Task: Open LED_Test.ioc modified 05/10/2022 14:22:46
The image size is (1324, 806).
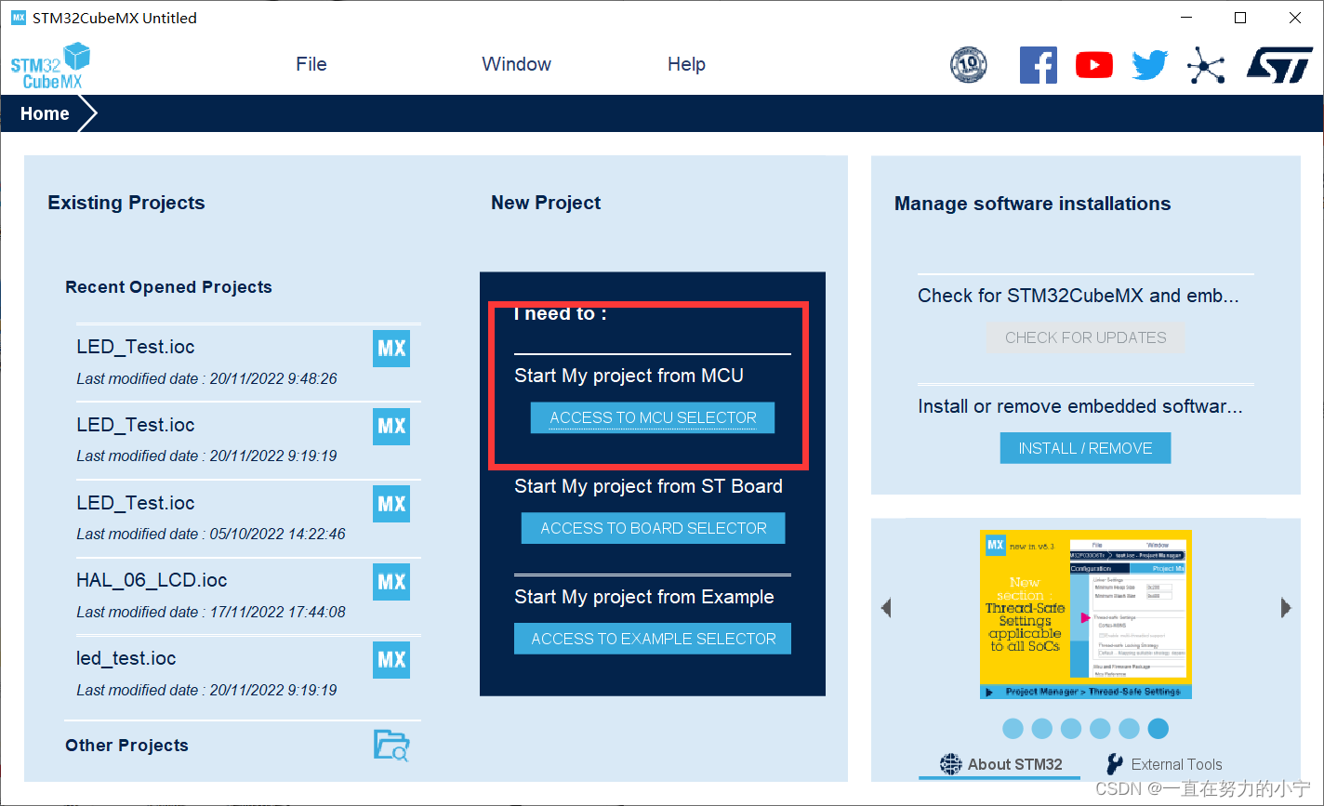Action: point(243,518)
